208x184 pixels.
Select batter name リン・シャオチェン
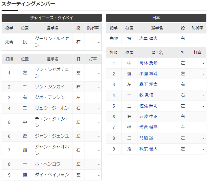pos(52,73)
